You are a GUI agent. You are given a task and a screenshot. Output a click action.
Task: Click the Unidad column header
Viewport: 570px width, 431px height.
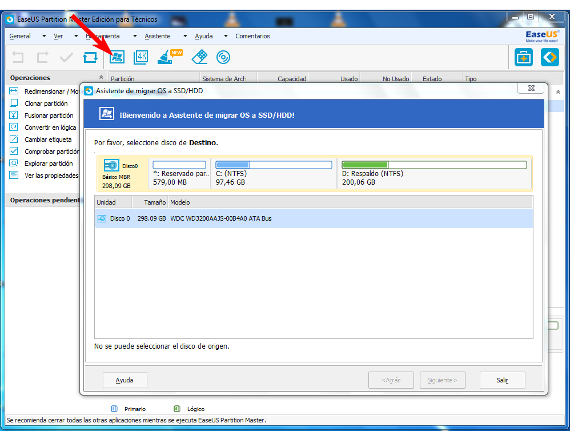pyautogui.click(x=113, y=202)
